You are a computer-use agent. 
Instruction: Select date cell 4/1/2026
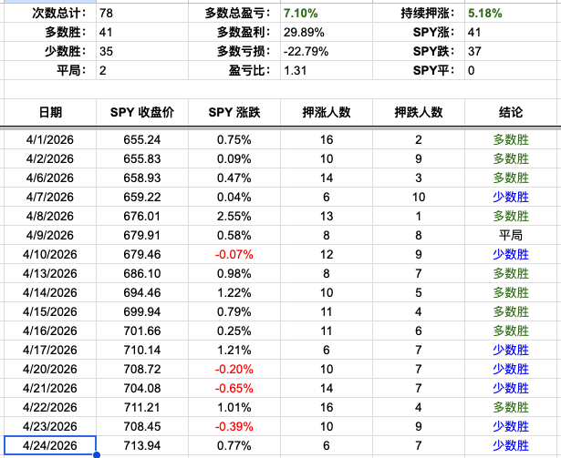(50, 139)
